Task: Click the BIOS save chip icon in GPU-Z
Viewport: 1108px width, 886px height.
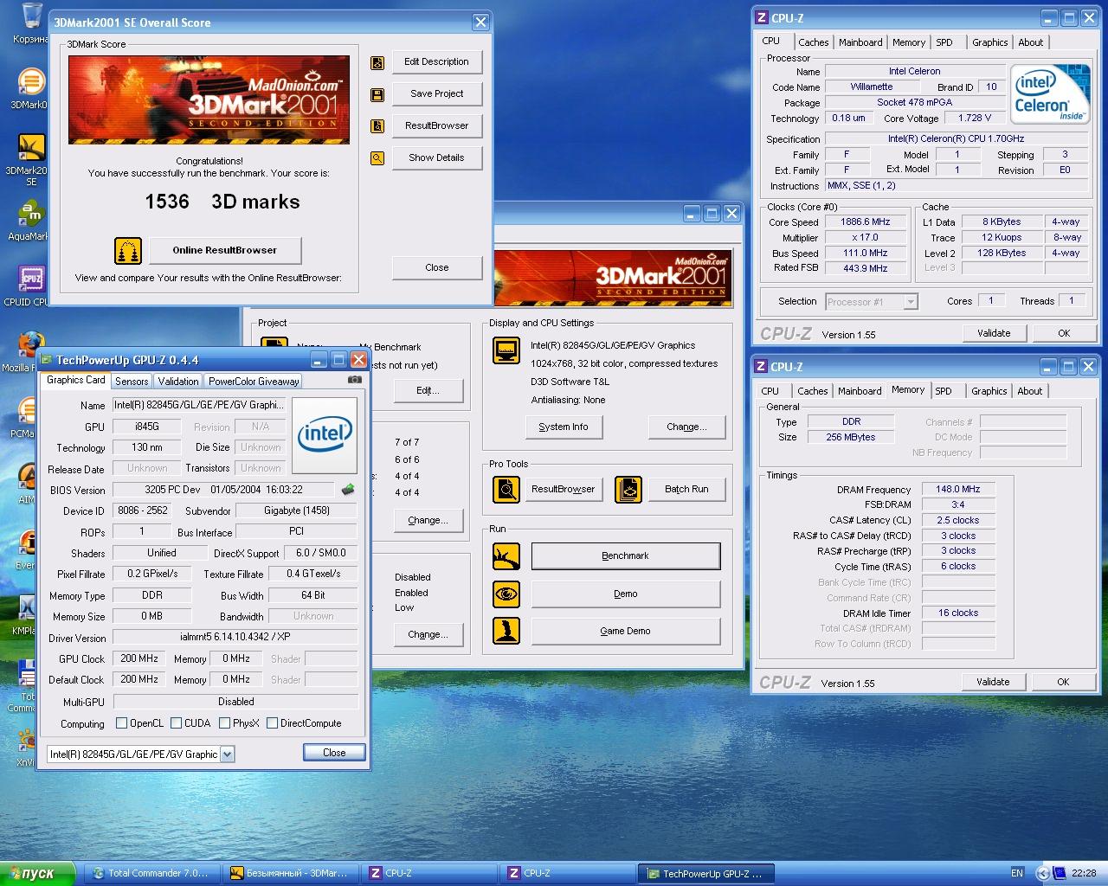Action: point(348,490)
